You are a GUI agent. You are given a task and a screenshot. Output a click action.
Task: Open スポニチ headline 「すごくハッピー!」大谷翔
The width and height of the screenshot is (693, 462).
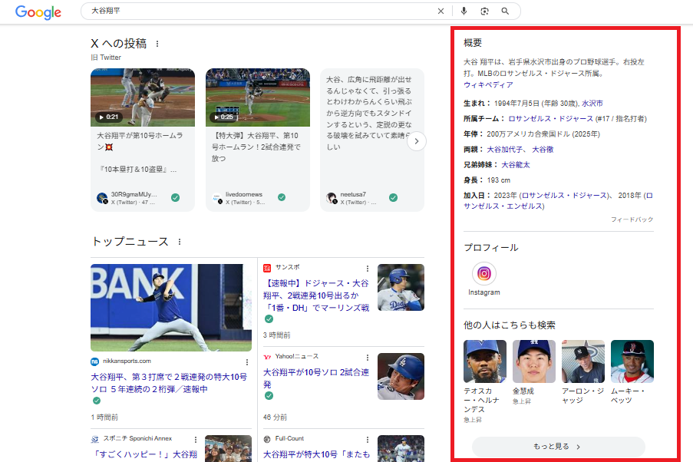[144, 454]
